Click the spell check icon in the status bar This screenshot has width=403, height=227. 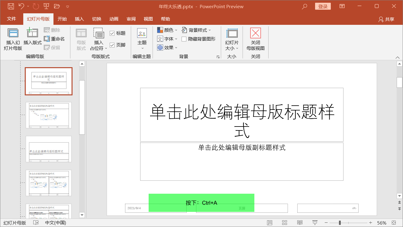36,223
